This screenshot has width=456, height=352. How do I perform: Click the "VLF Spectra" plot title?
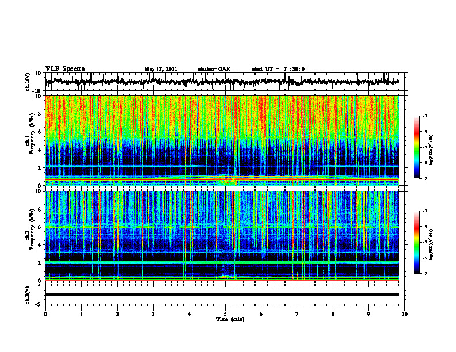coord(65,69)
